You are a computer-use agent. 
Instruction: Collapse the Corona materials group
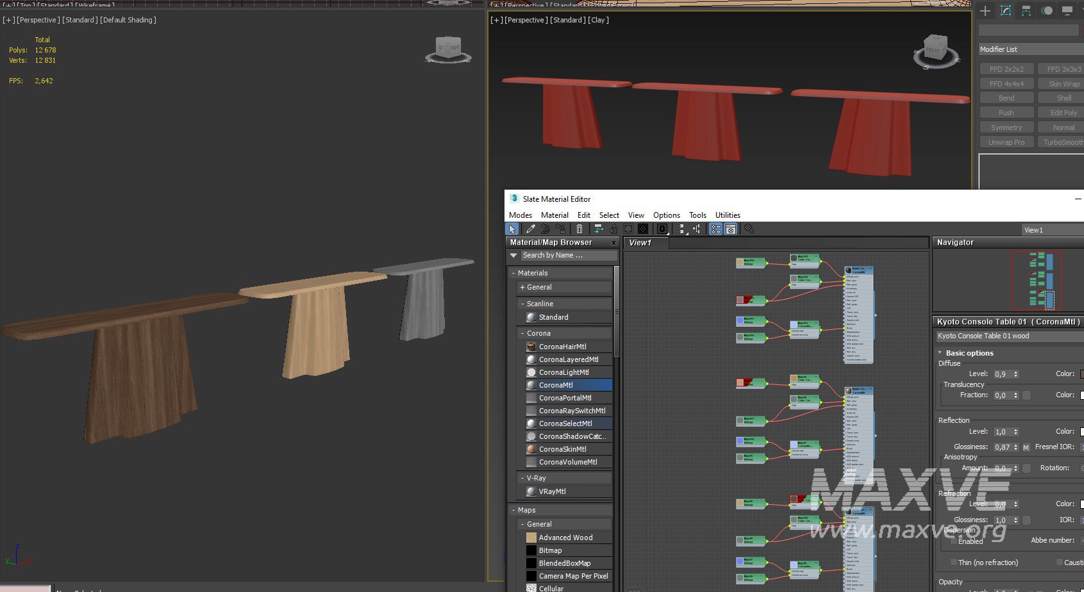[522, 333]
